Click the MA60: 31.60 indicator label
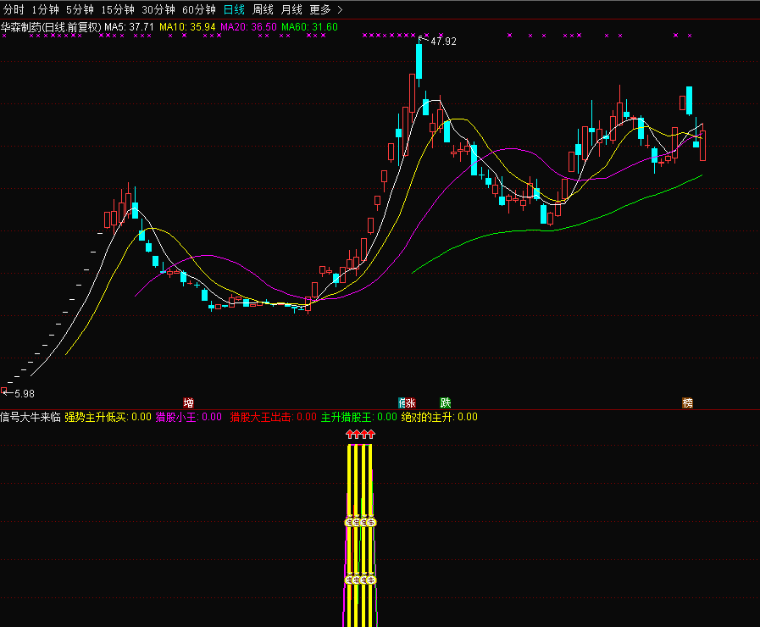This screenshot has width=760, height=627. tap(309, 27)
